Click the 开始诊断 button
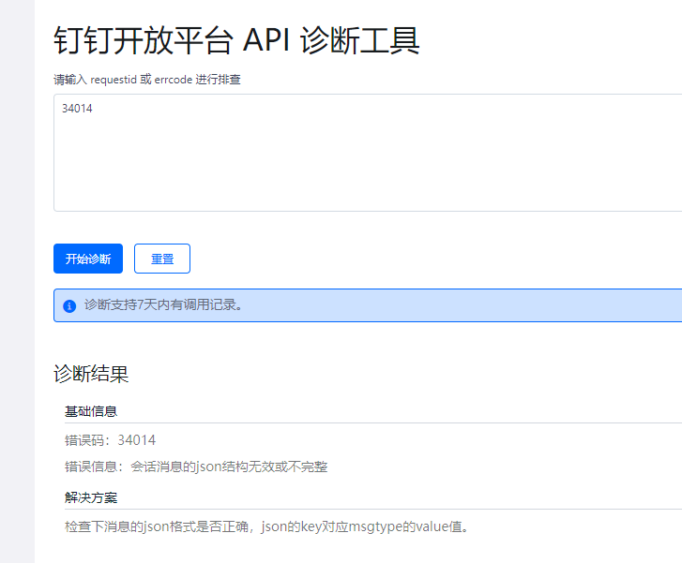Image resolution: width=682 pixels, height=563 pixels. (88, 259)
